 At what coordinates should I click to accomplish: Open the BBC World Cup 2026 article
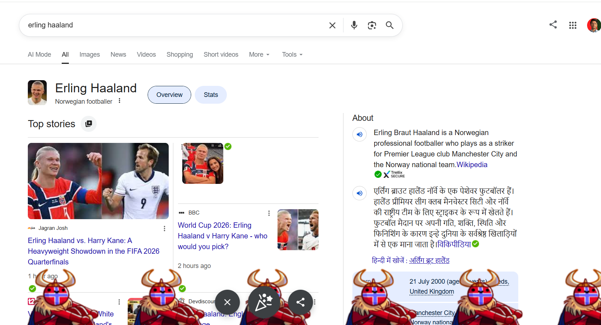coord(223,236)
